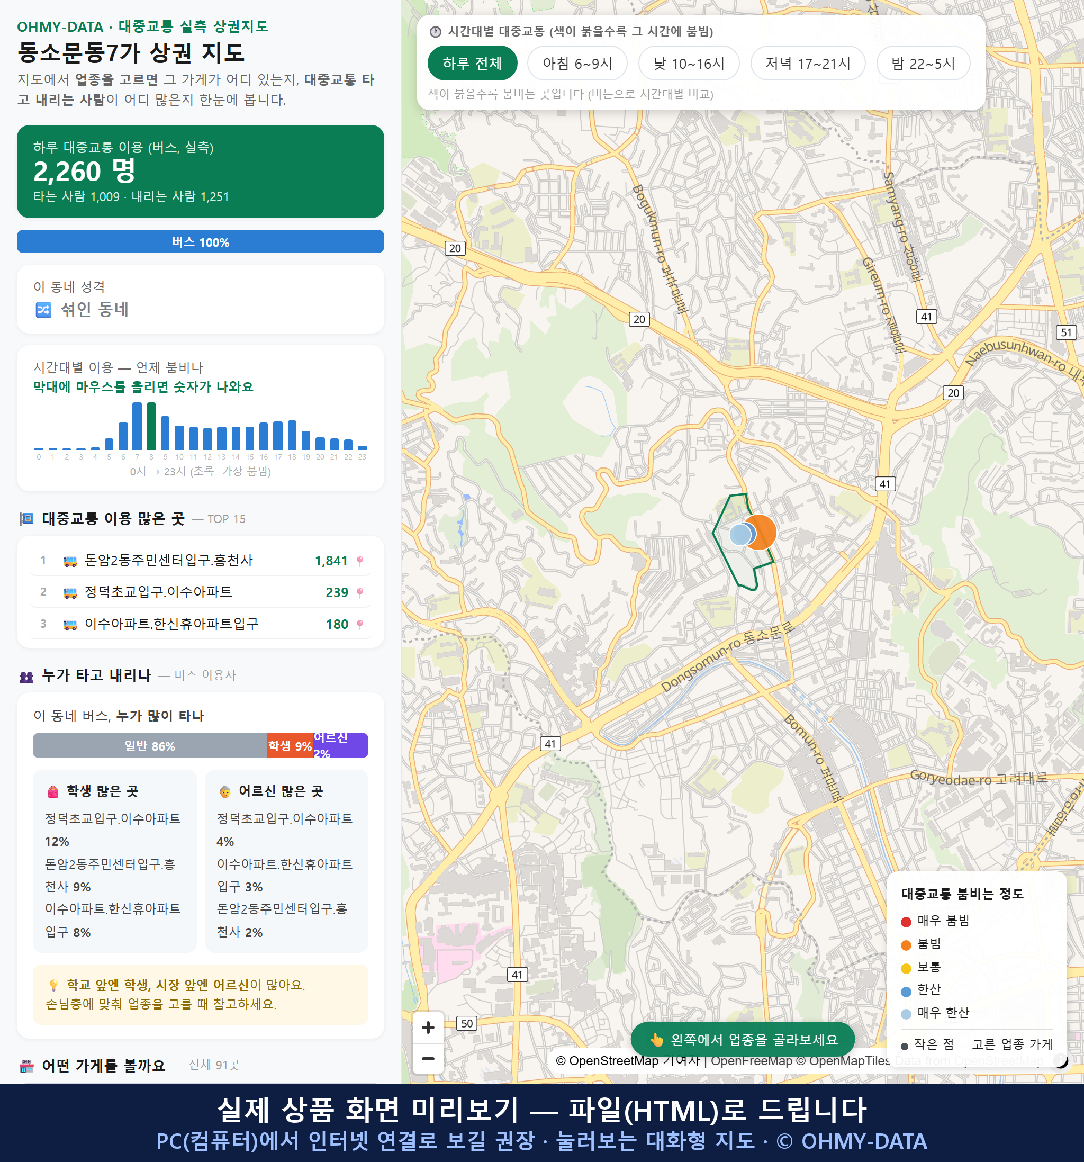Click the bus icon for 정덕초교입구.이수아파트
The width and height of the screenshot is (1084, 1162).
tap(70, 593)
